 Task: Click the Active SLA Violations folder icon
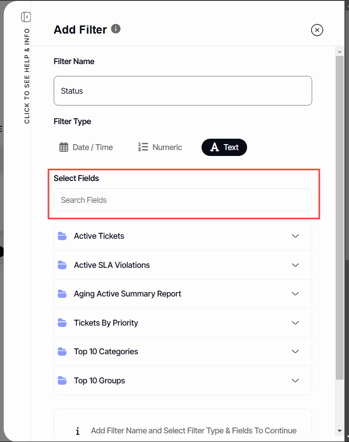[x=62, y=265]
